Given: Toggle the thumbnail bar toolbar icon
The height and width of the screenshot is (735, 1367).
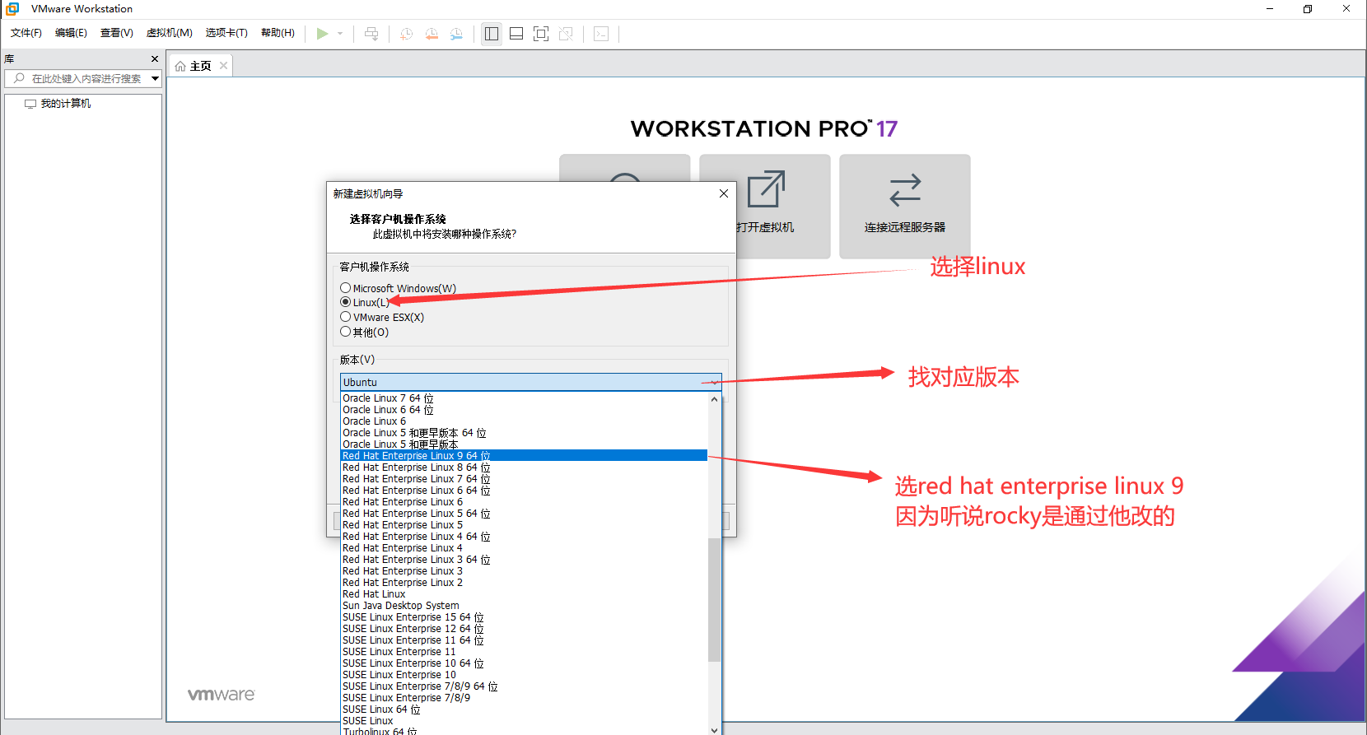Looking at the screenshot, I should coord(516,34).
